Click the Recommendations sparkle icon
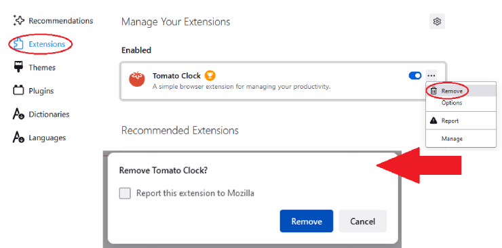This screenshot has width=502, height=248. coord(18,20)
